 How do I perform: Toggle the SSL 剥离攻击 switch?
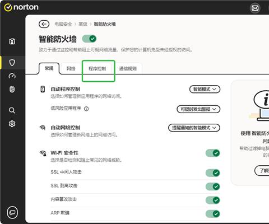pos(213,186)
